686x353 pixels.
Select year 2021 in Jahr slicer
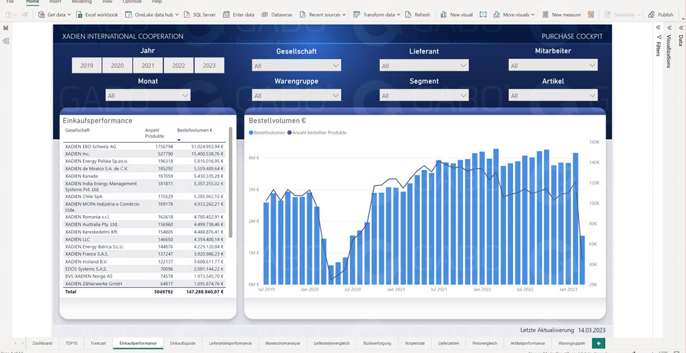tap(148, 66)
